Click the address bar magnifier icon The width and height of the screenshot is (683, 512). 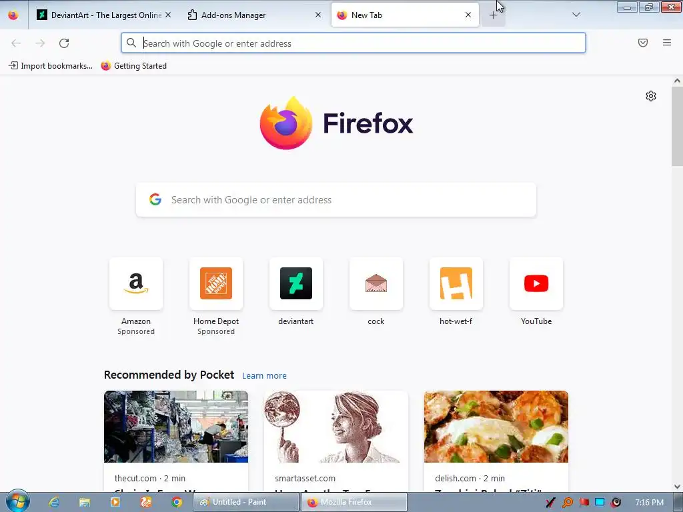[131, 43]
